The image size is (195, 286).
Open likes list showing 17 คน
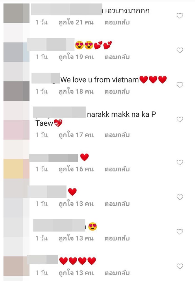click(x=76, y=135)
